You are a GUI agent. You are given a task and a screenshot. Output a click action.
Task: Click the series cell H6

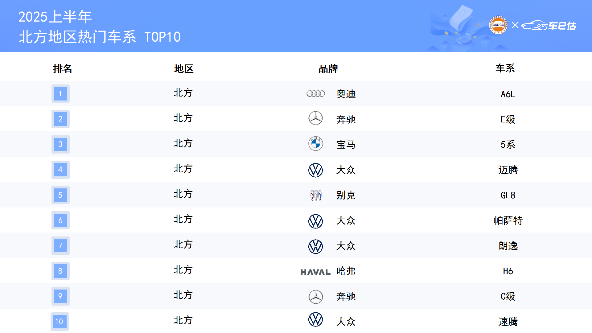(508, 271)
